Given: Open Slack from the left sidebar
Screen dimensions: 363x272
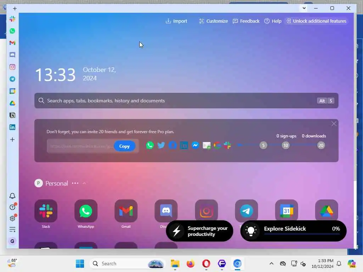Looking at the screenshot, I should point(12,19).
